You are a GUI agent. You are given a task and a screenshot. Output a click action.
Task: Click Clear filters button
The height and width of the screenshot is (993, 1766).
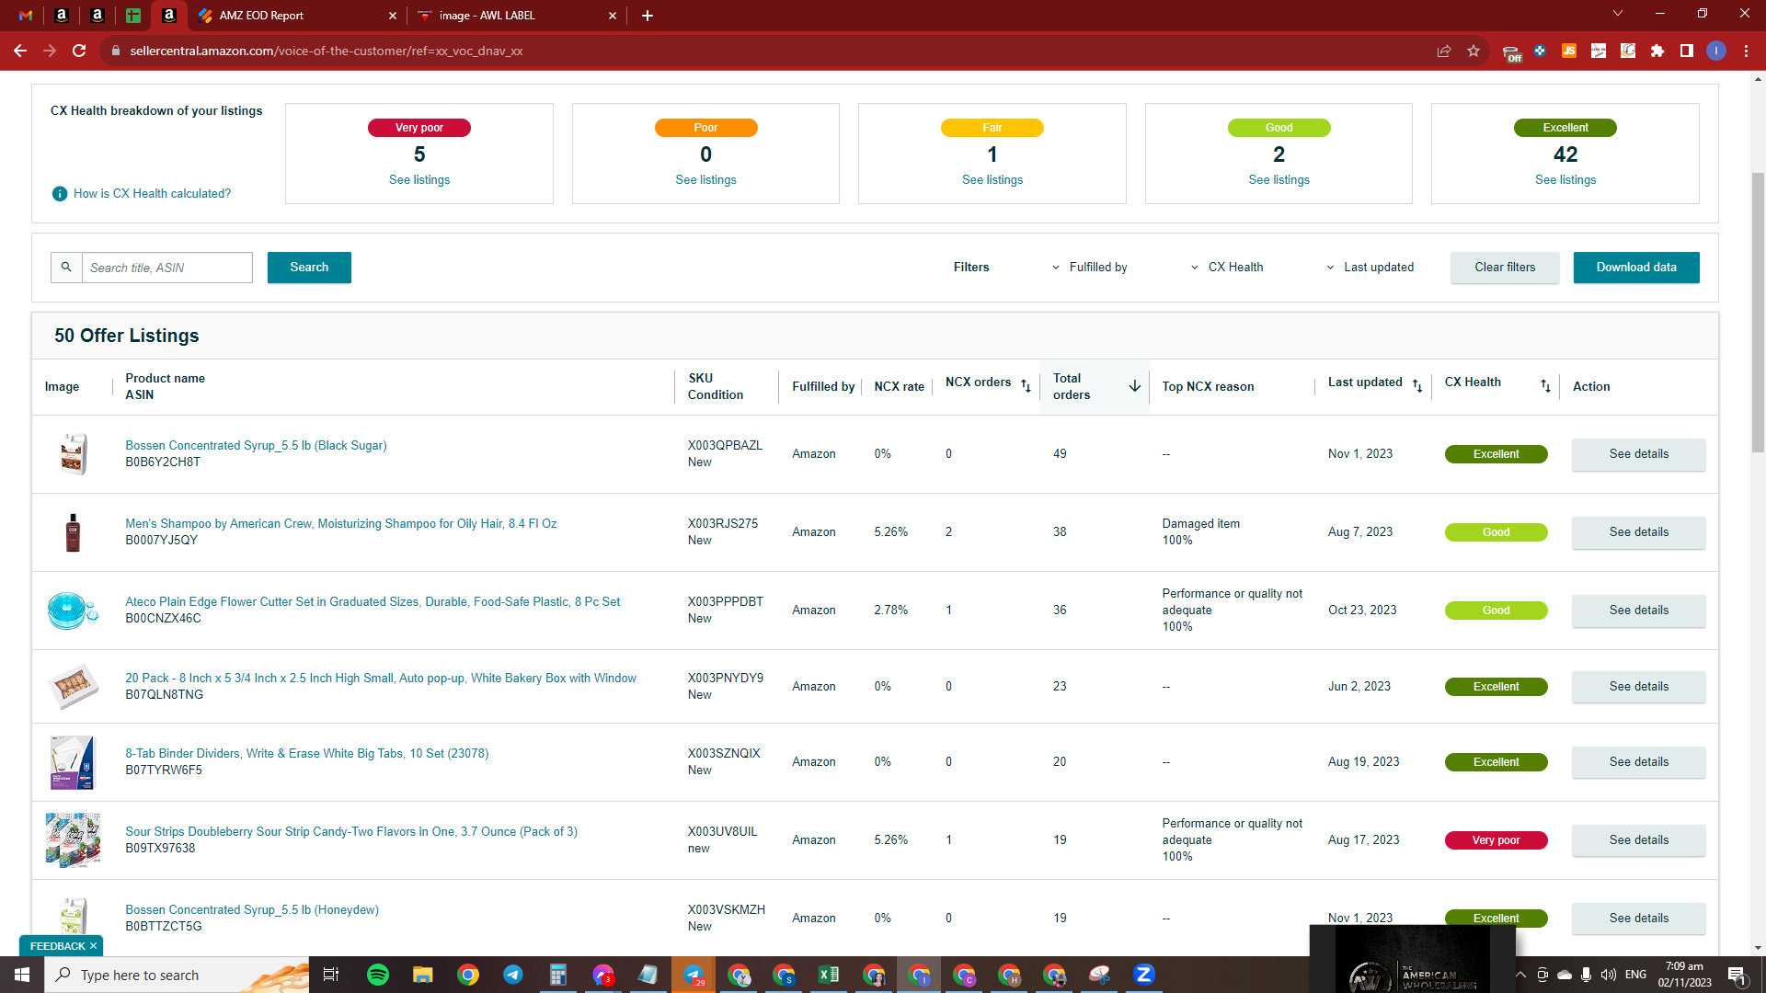[x=1505, y=268]
